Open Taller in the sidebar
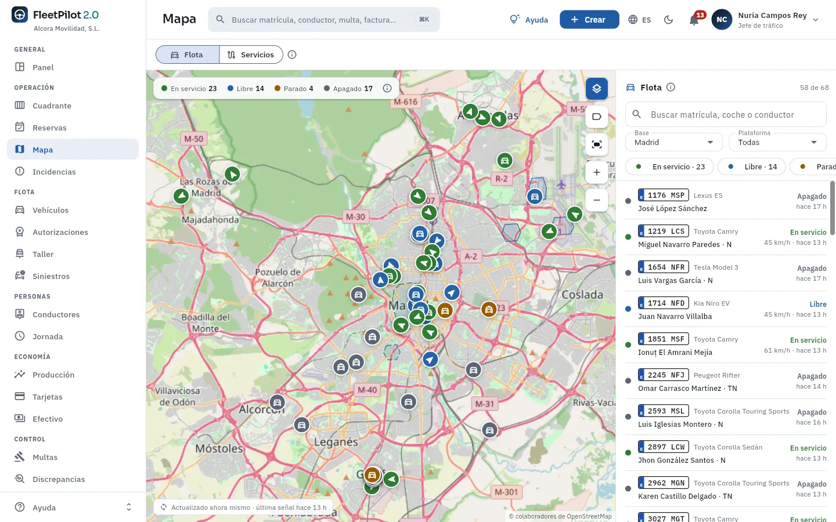This screenshot has width=836, height=522. [73, 254]
